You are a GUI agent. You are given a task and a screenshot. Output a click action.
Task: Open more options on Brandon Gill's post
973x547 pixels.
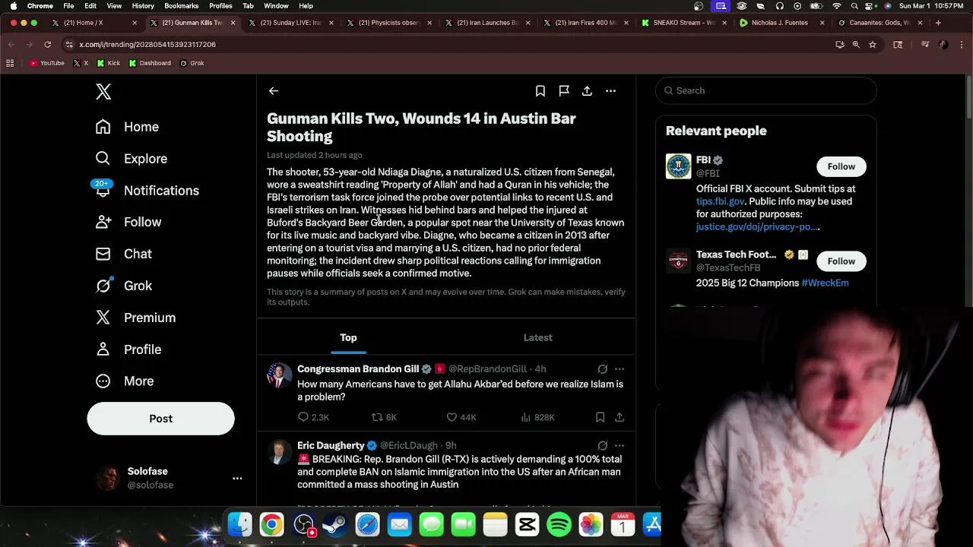tap(620, 369)
